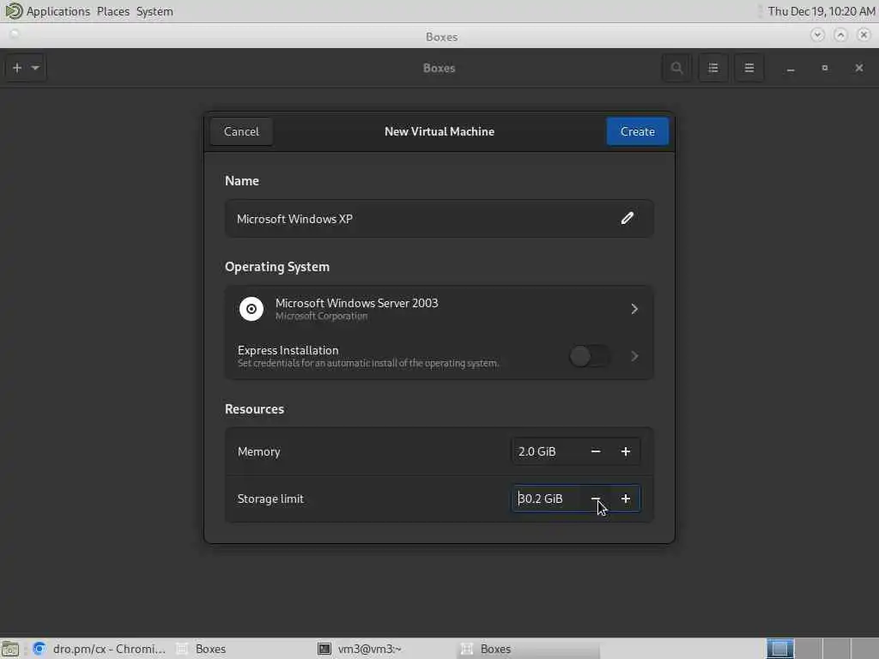
Task: Switch to list view in Boxes
Action: point(713,68)
